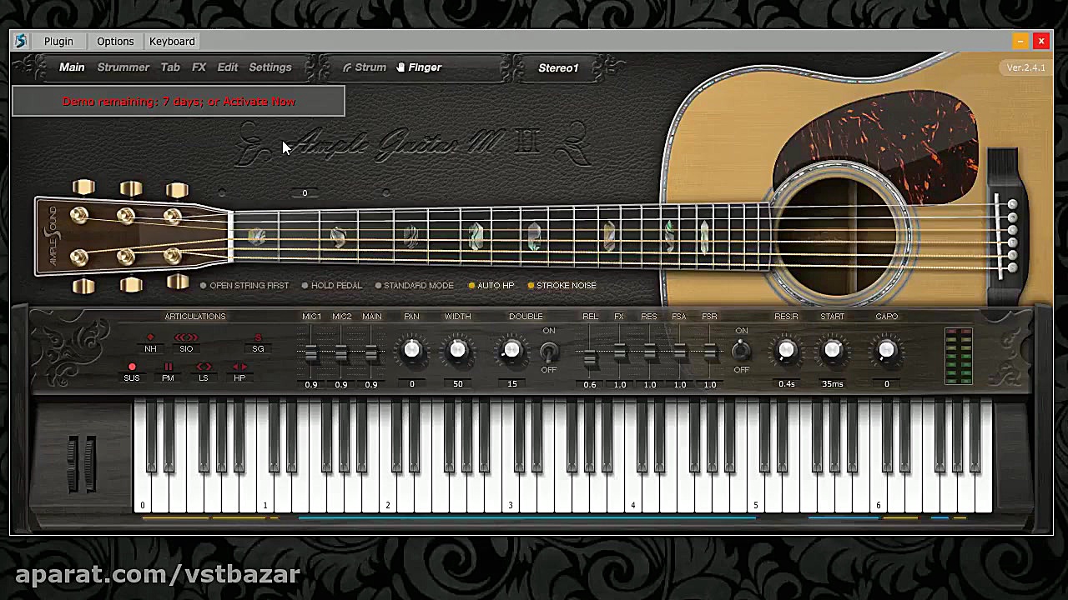Click the FSA fader
1068x600 pixels.
coord(680,352)
